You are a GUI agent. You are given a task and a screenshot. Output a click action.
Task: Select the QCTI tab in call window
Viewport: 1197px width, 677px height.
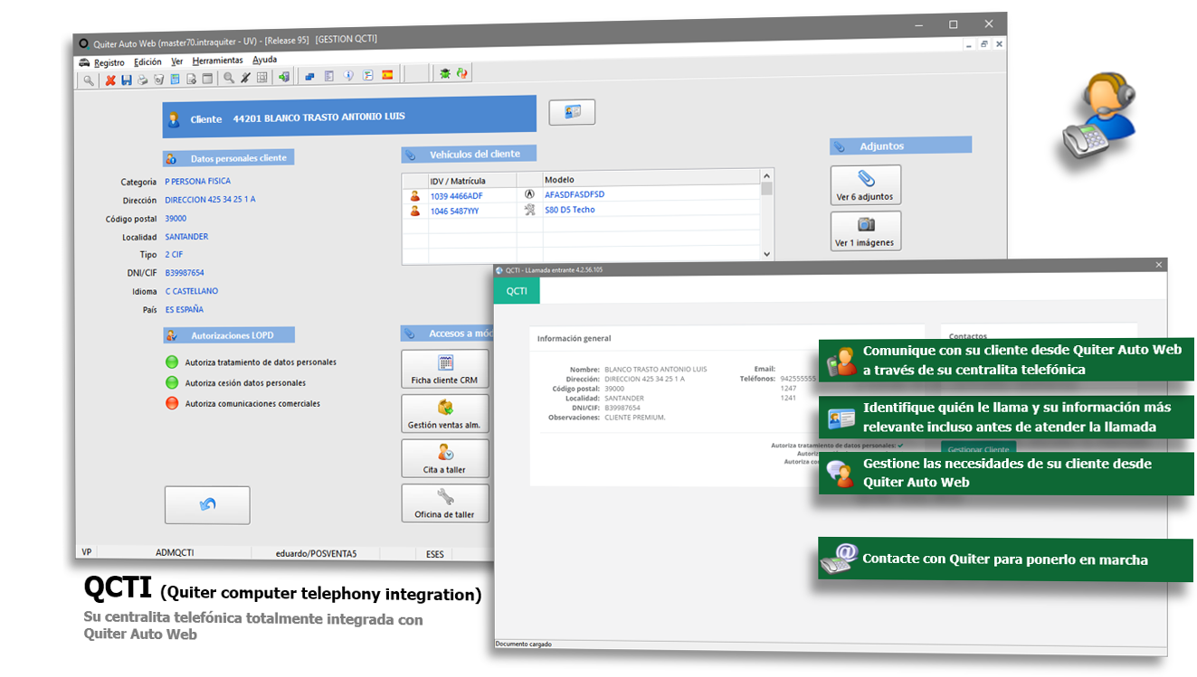[x=517, y=291]
